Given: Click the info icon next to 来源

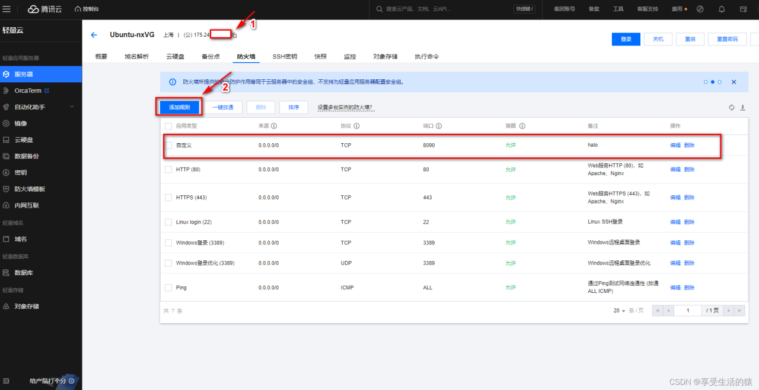Looking at the screenshot, I should pyautogui.click(x=275, y=126).
